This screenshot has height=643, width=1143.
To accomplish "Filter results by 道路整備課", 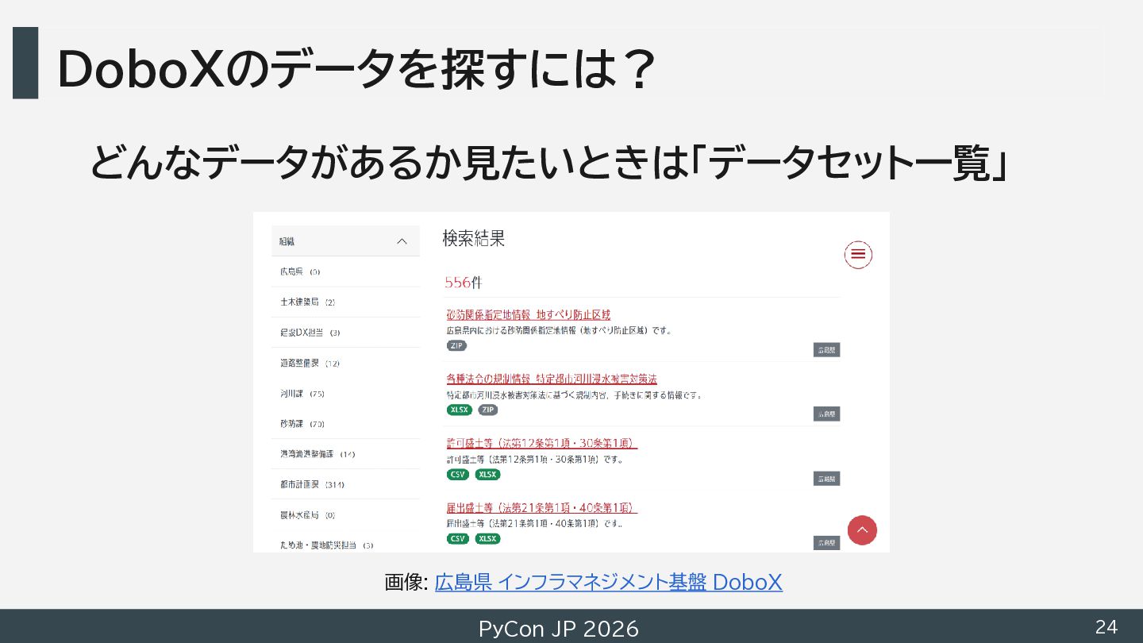I will [310, 363].
